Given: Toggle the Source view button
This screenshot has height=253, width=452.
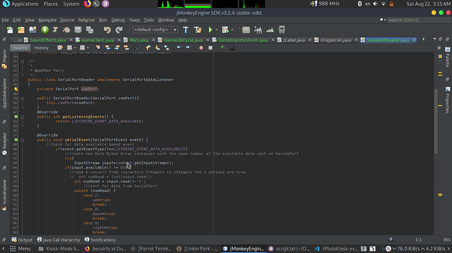Looking at the screenshot, I should point(20,48).
